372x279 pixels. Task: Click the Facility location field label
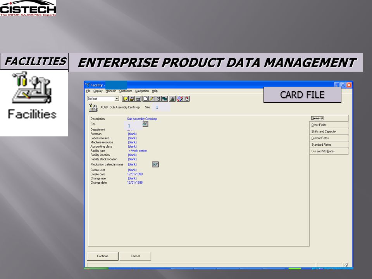[x=100, y=155]
